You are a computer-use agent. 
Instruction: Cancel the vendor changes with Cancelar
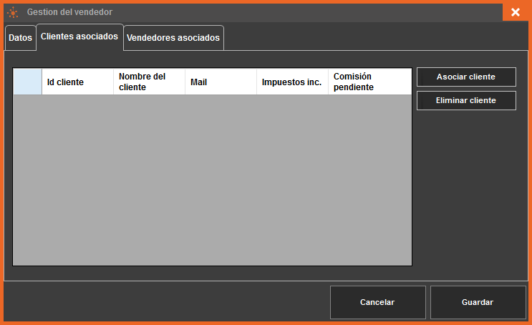[377, 302]
